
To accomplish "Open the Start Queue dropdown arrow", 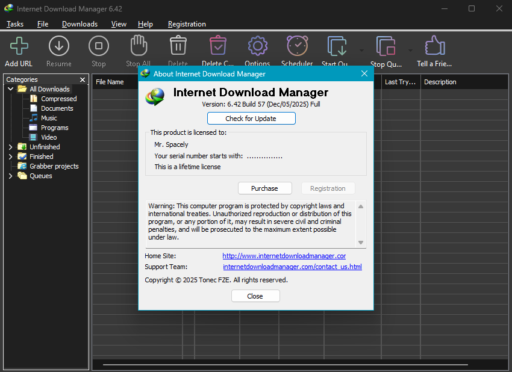I will pos(361,50).
